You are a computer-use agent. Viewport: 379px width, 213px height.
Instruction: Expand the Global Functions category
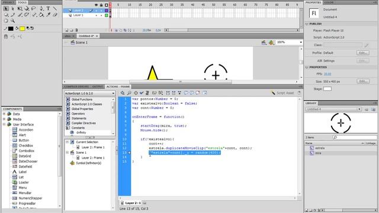(68, 99)
